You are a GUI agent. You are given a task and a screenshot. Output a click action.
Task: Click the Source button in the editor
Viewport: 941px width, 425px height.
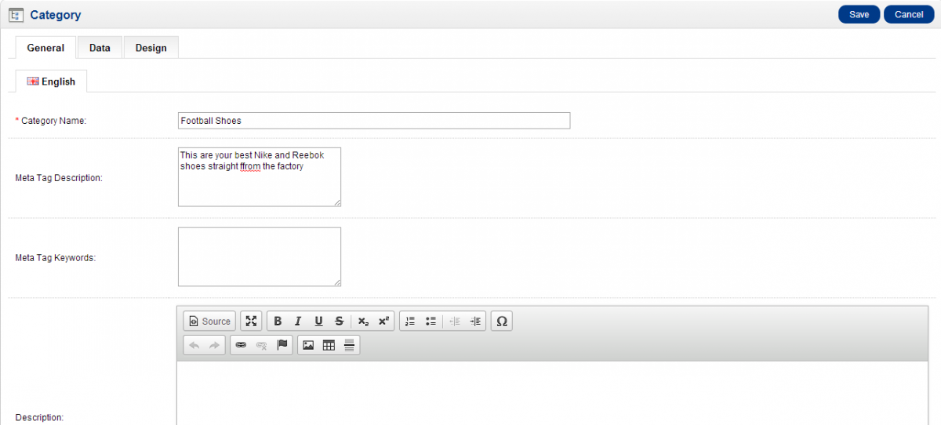(209, 321)
